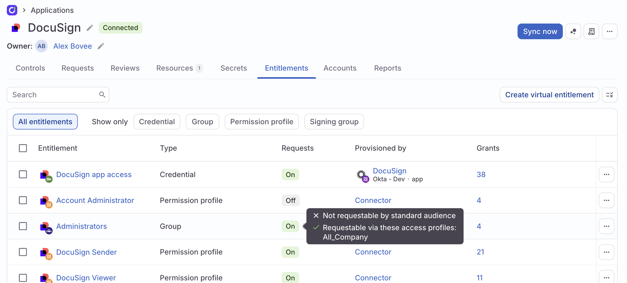Switch to the Accounts tab
This screenshot has width=627, height=283.
coord(340,68)
